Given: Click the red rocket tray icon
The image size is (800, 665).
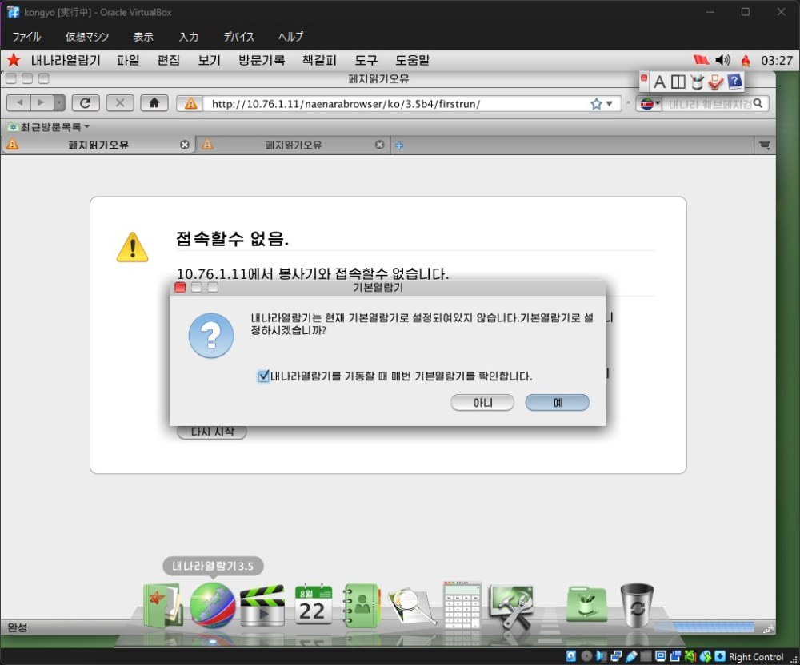Looking at the screenshot, I should pyautogui.click(x=746, y=61).
